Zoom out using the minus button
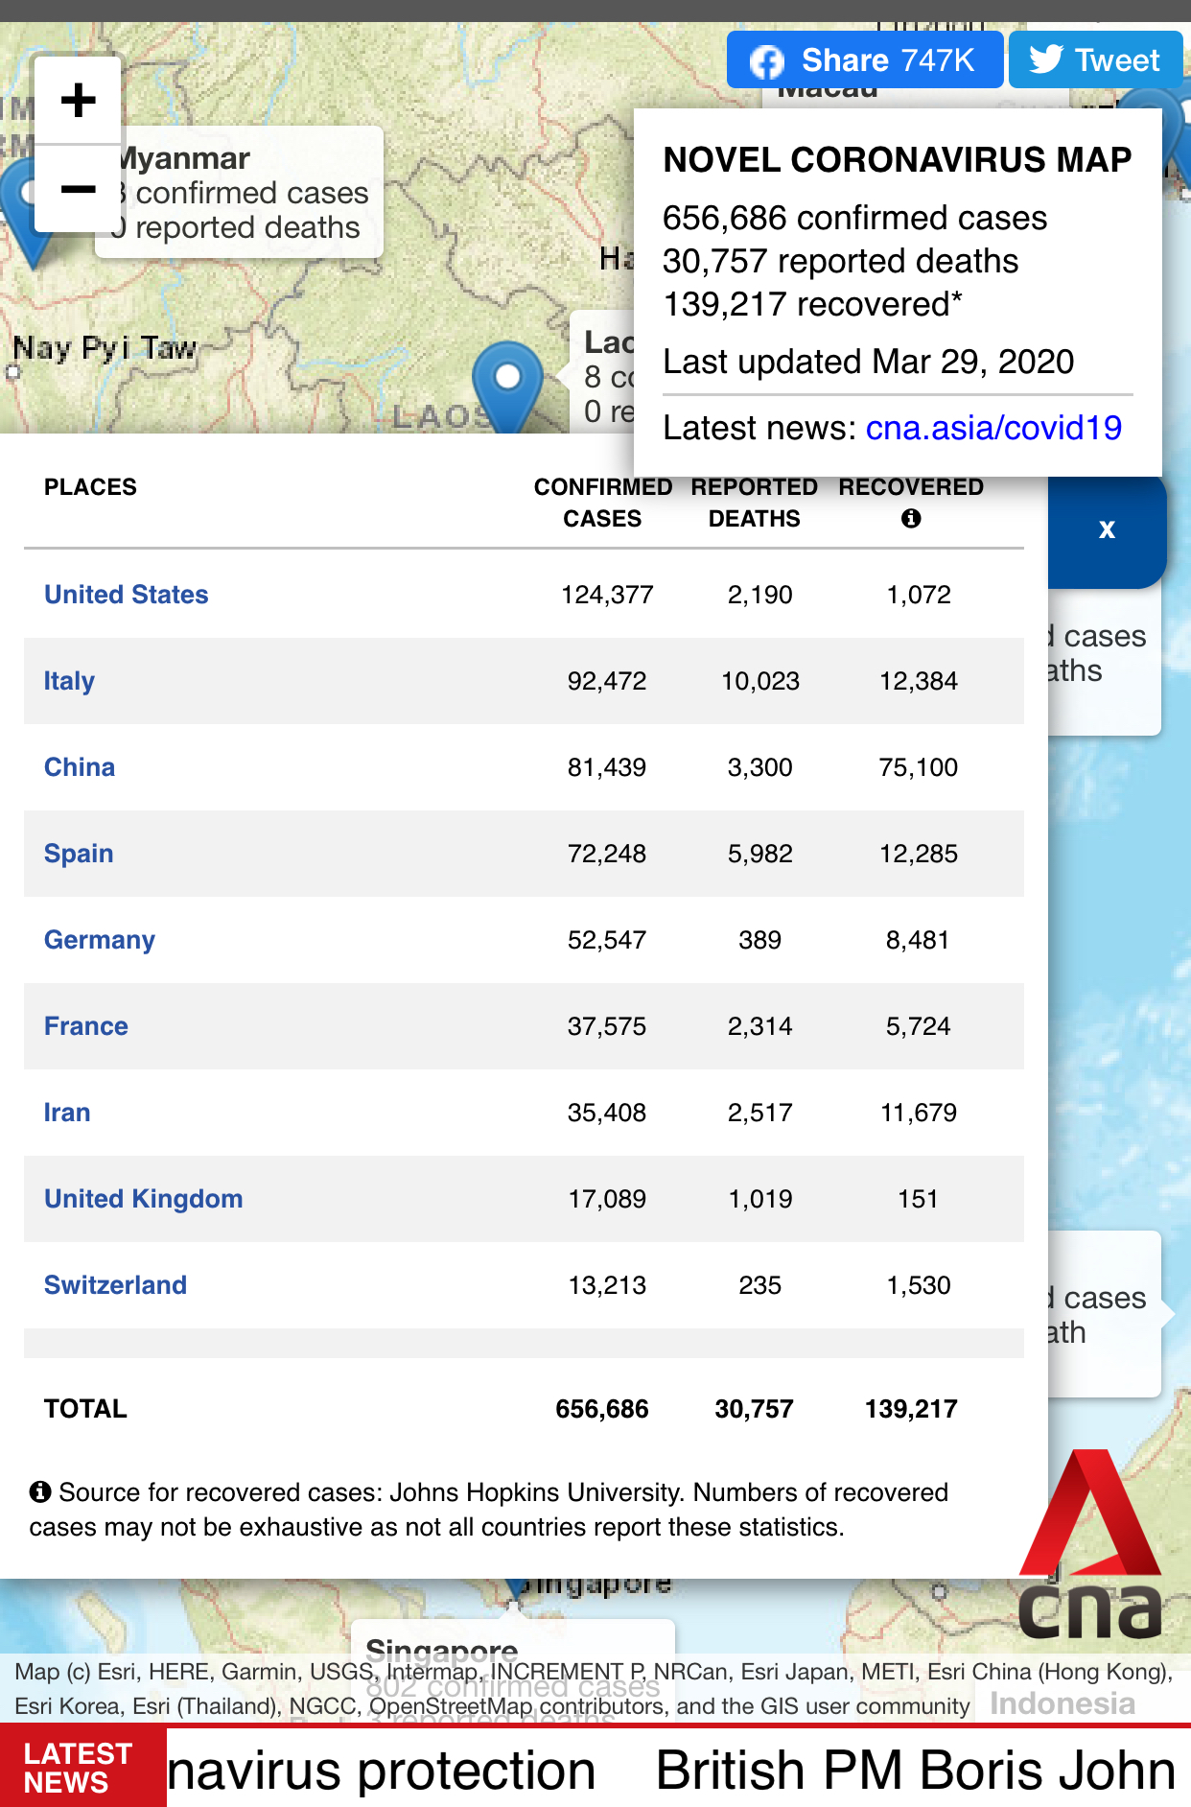The image size is (1191, 1807). click(78, 189)
